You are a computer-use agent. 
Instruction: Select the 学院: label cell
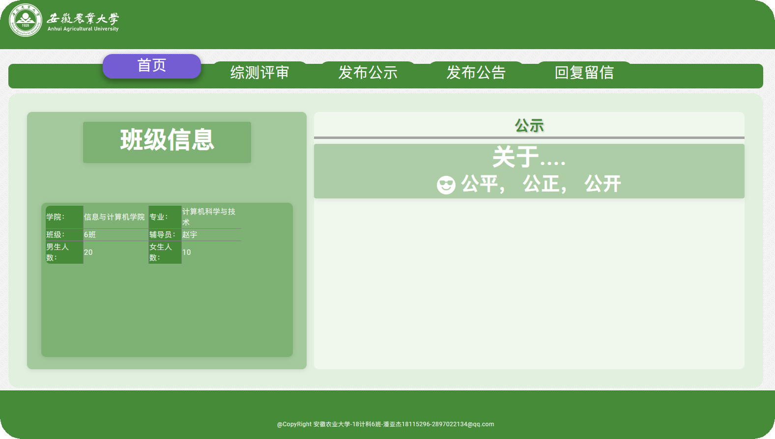(x=64, y=217)
